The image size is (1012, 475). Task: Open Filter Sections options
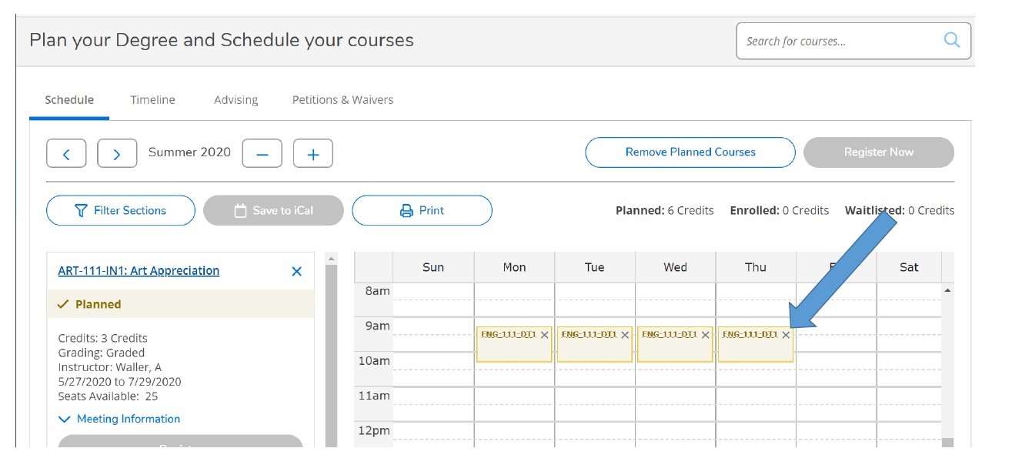click(121, 210)
